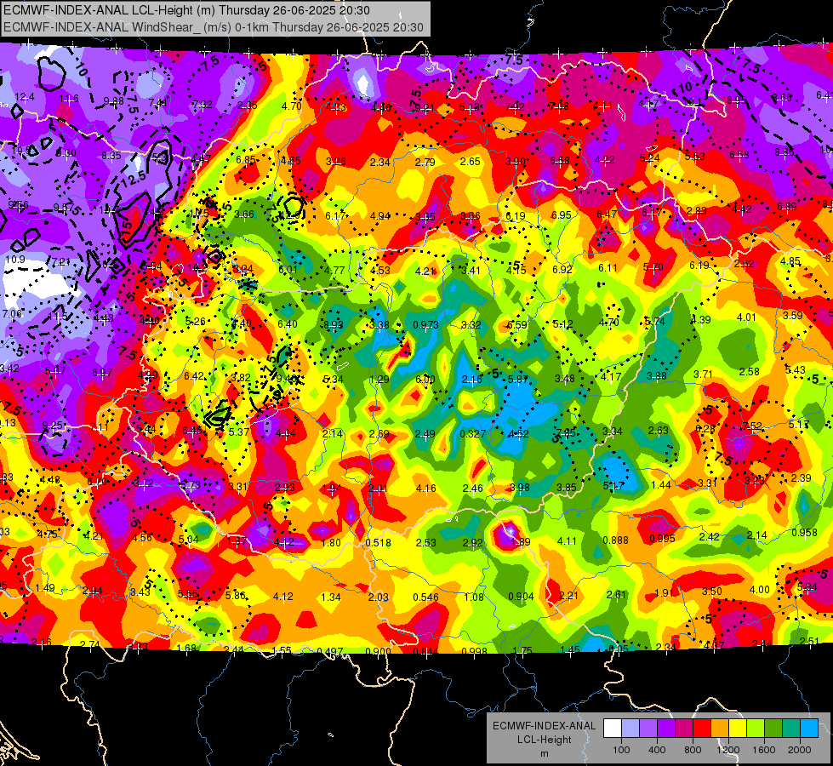The height and width of the screenshot is (766, 833).
Task: Click the legend value 2000
Action: pyautogui.click(x=800, y=750)
